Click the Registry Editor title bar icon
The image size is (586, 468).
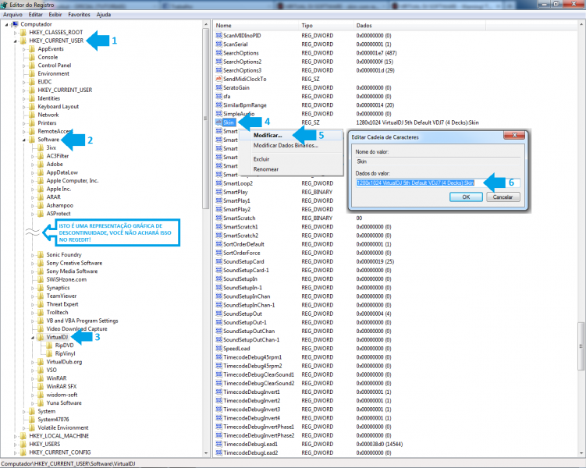pyautogui.click(x=4, y=5)
